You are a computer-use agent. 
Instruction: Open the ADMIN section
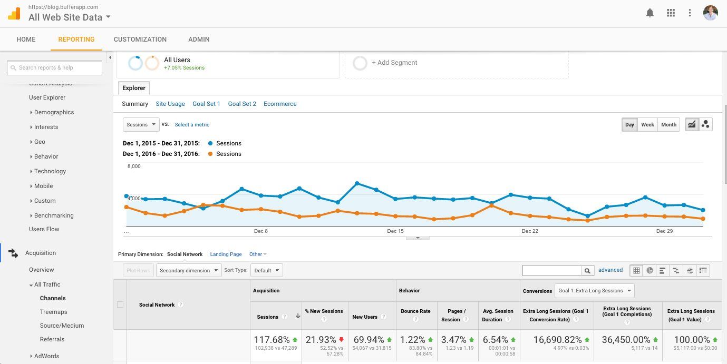click(199, 39)
